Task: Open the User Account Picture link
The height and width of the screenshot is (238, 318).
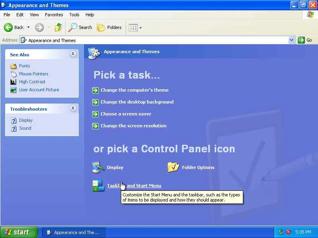Action: (x=39, y=90)
